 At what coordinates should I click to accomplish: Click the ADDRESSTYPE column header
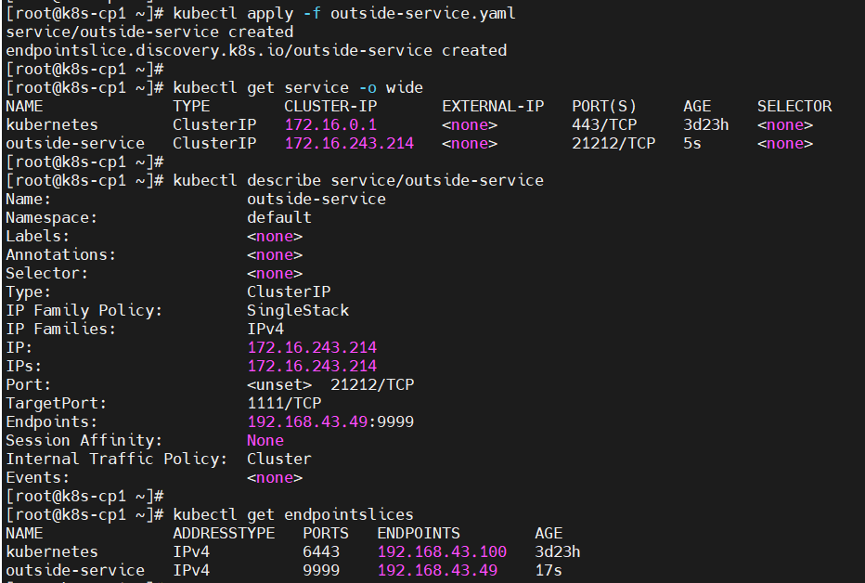224,534
